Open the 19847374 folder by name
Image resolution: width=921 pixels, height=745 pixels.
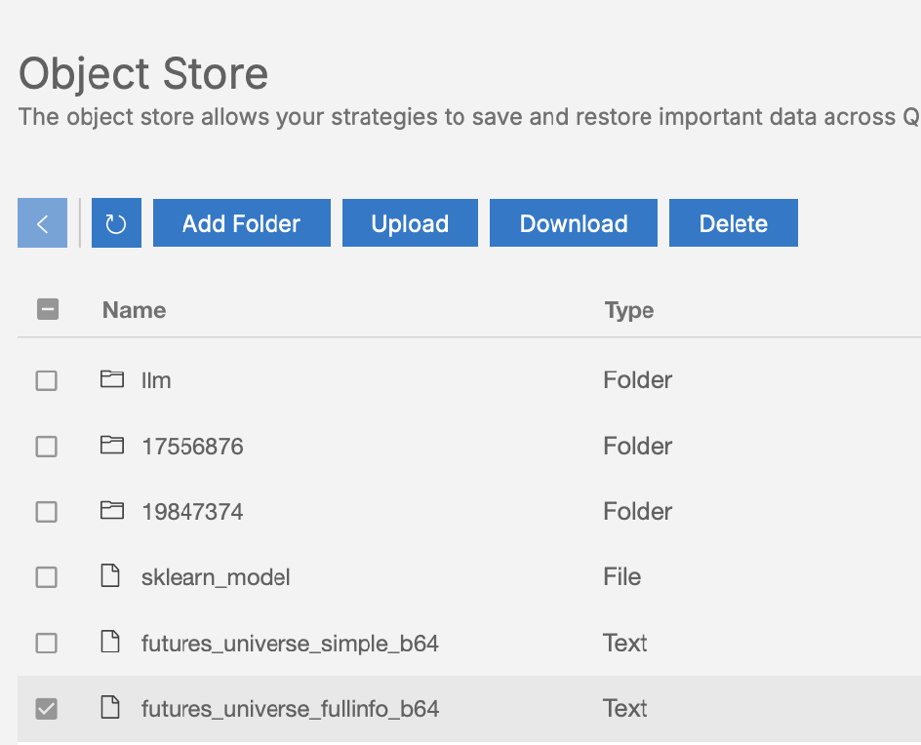click(x=192, y=512)
